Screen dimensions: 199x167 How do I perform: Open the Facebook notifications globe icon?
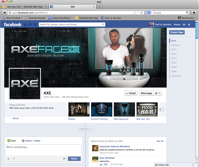(x=35, y=24)
